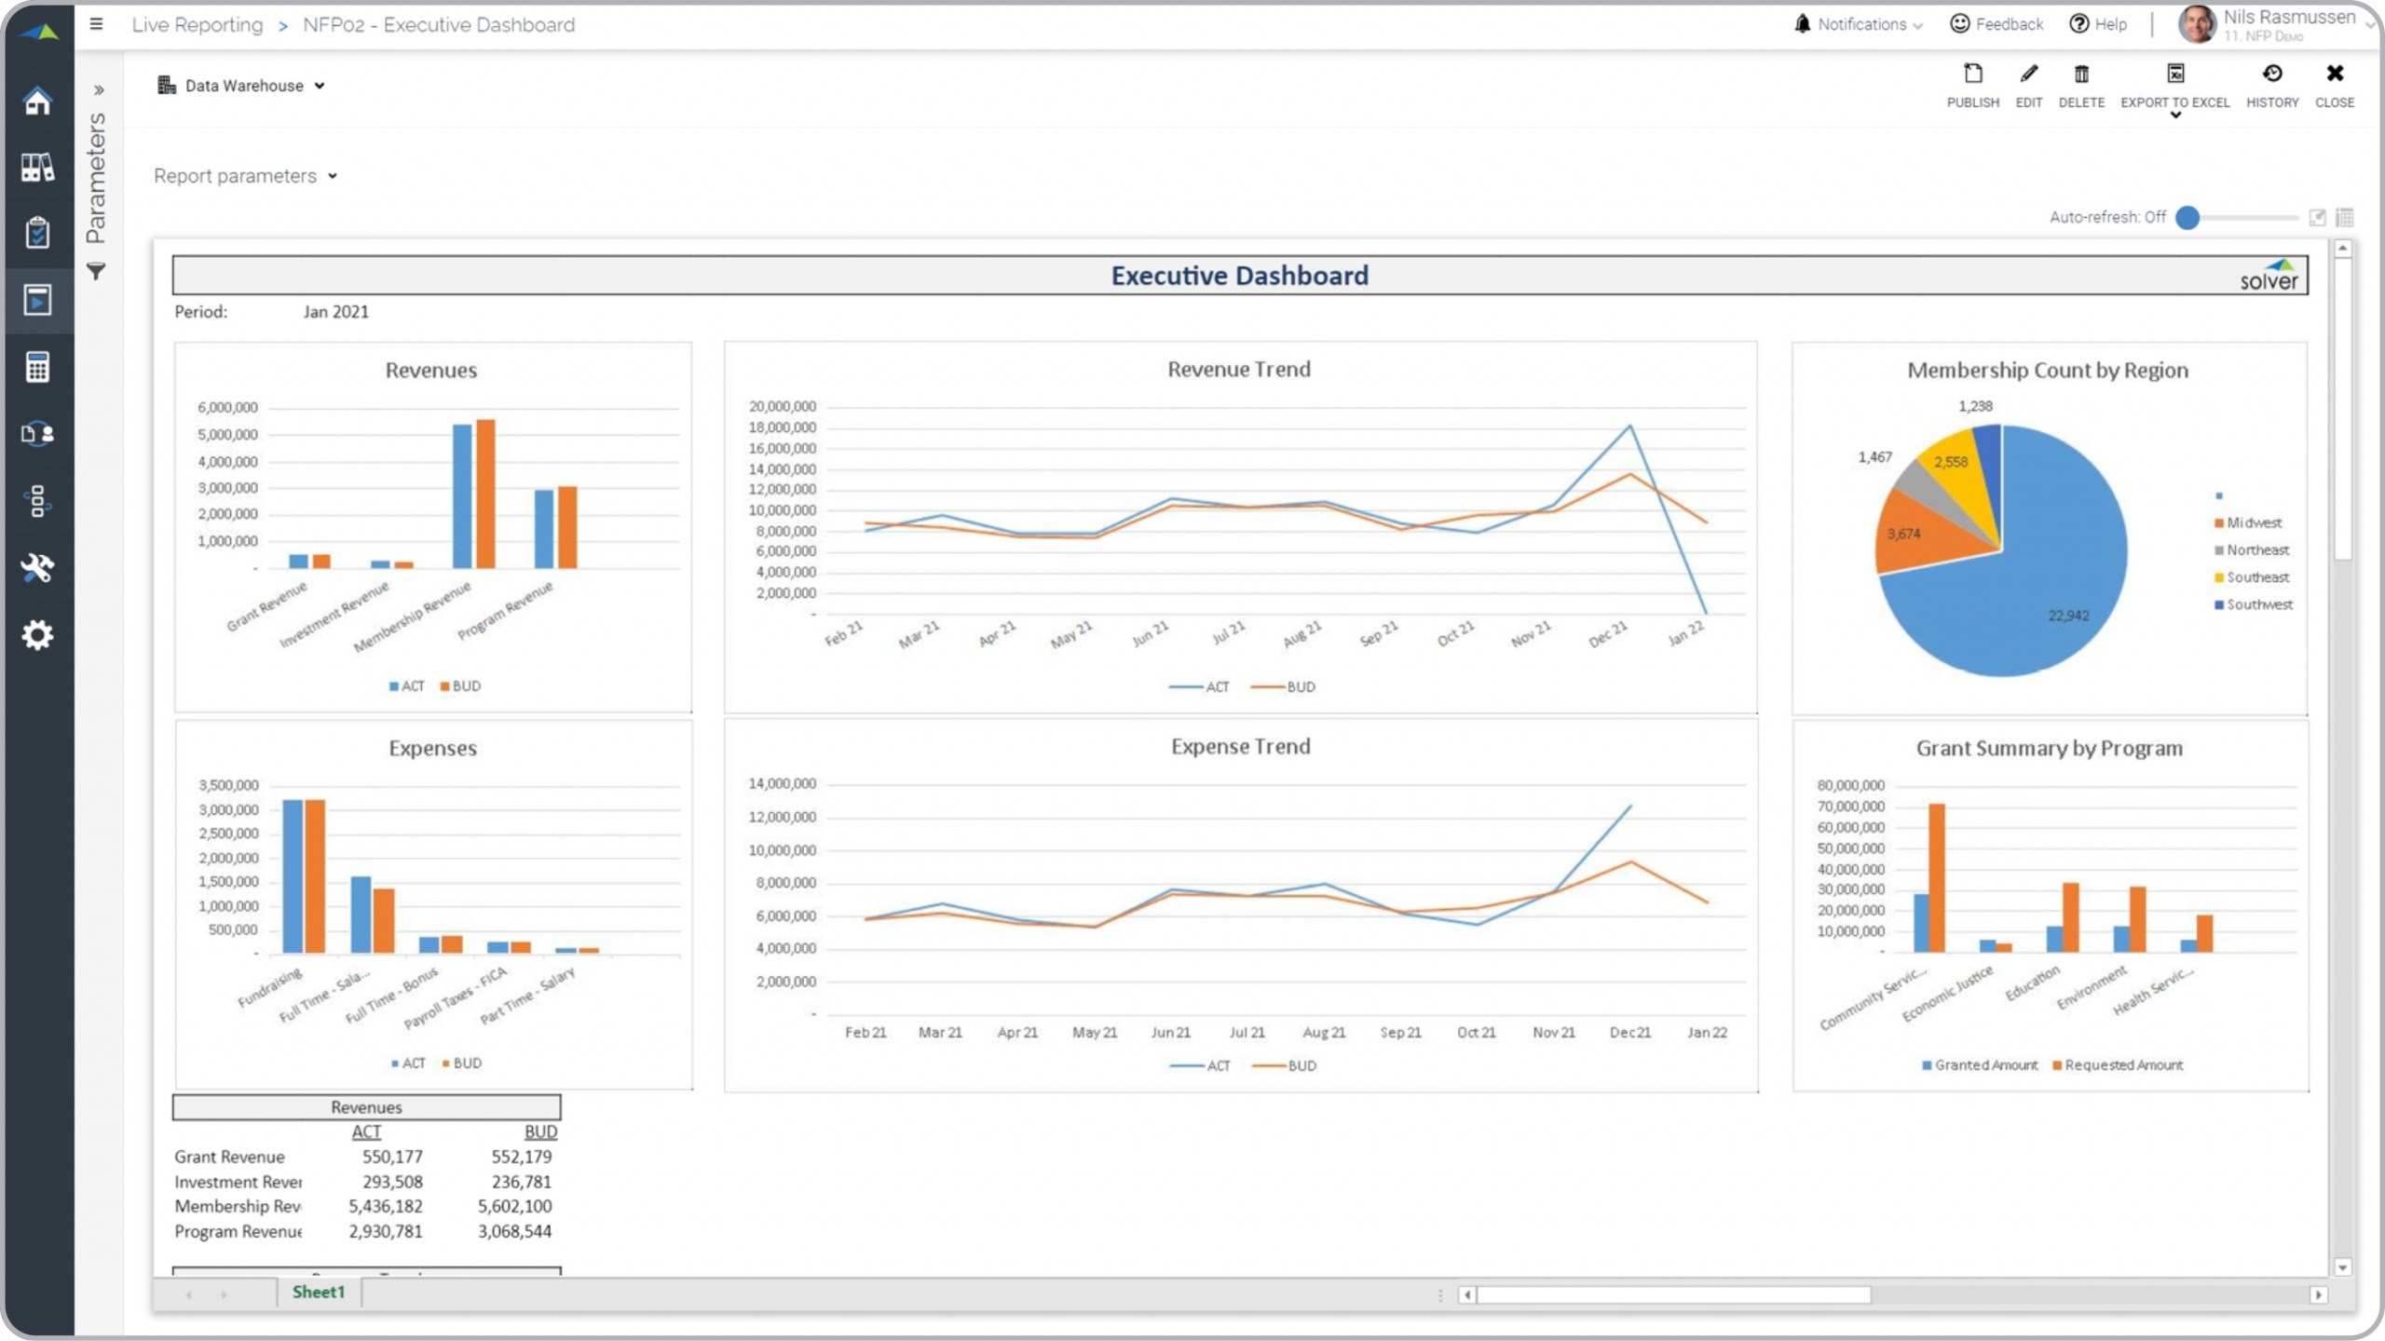The height and width of the screenshot is (1341, 2385).
Task: Open the wrench tools icon in sidebar
Action: [x=37, y=567]
